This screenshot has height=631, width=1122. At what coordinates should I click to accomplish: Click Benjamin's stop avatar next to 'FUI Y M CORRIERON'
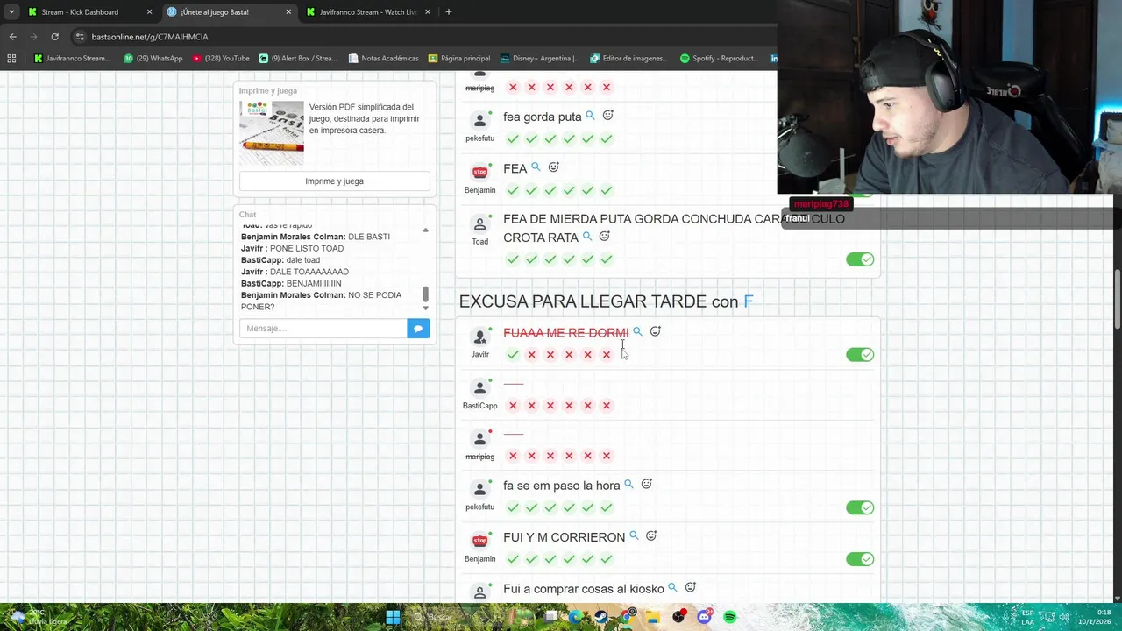tap(479, 541)
